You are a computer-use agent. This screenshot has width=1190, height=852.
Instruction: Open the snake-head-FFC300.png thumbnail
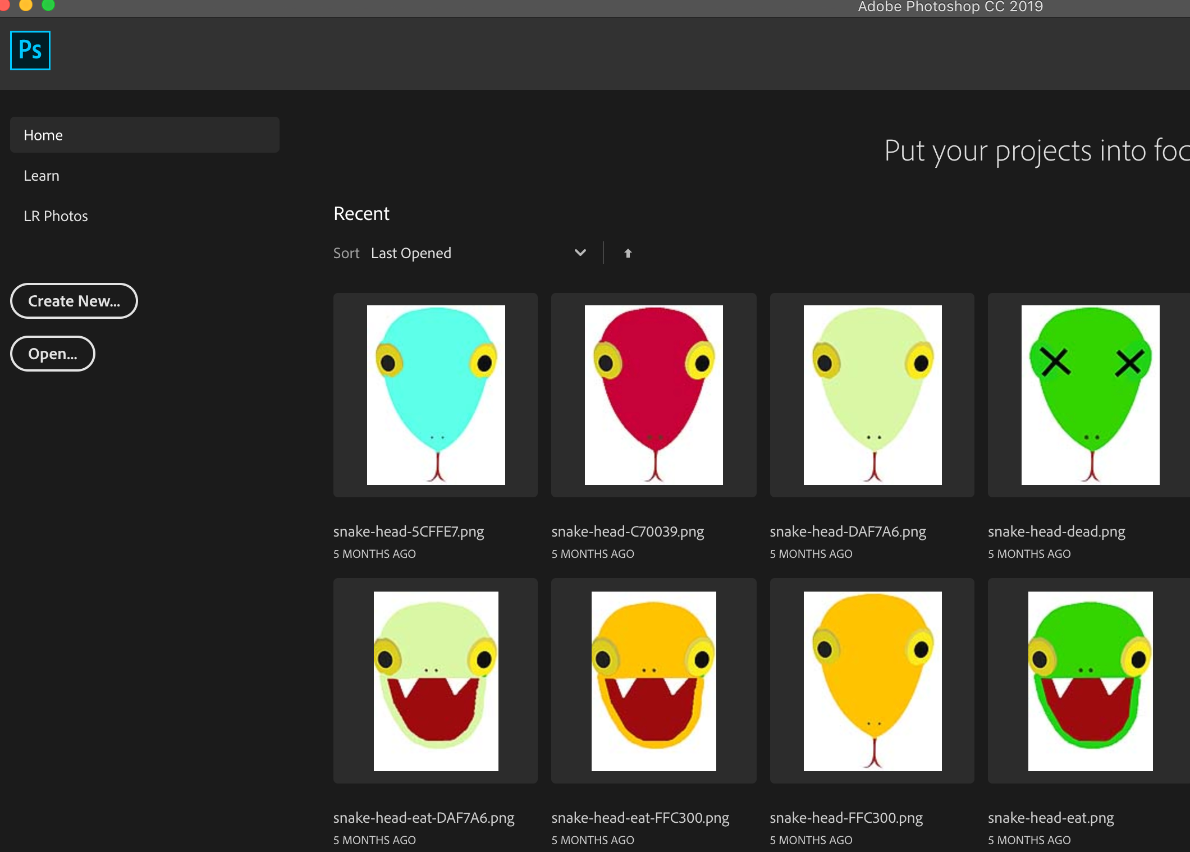click(x=872, y=681)
